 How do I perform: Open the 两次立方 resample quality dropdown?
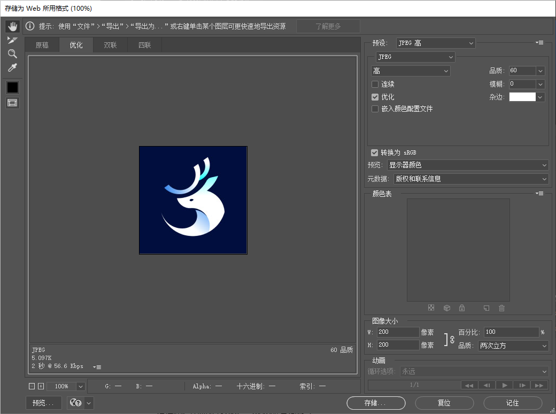pos(513,346)
